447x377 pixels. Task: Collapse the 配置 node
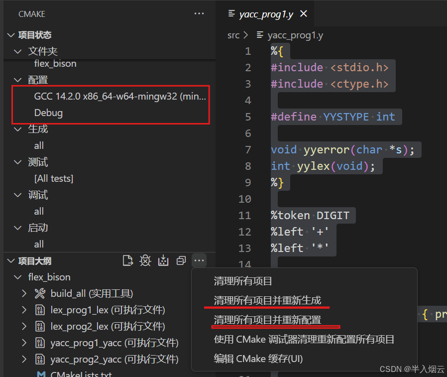pyautogui.click(x=18, y=80)
